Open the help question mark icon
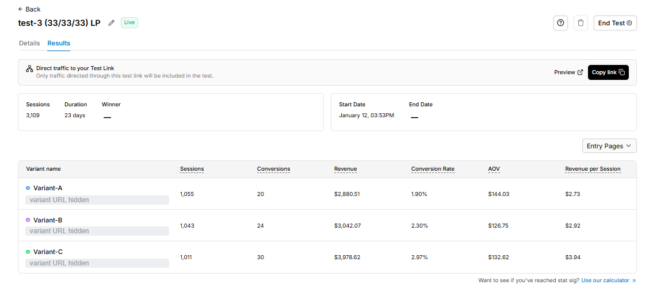 560,23
